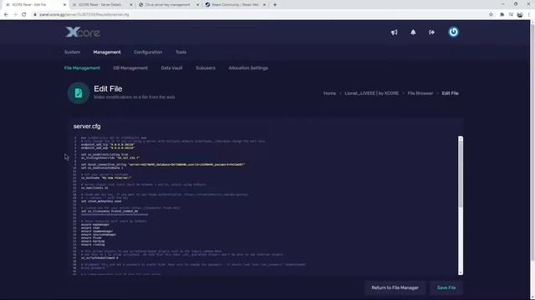This screenshot has width=535, height=300.
Task: Click the 'Make modifications to a file' subtitle
Action: pyautogui.click(x=135, y=97)
